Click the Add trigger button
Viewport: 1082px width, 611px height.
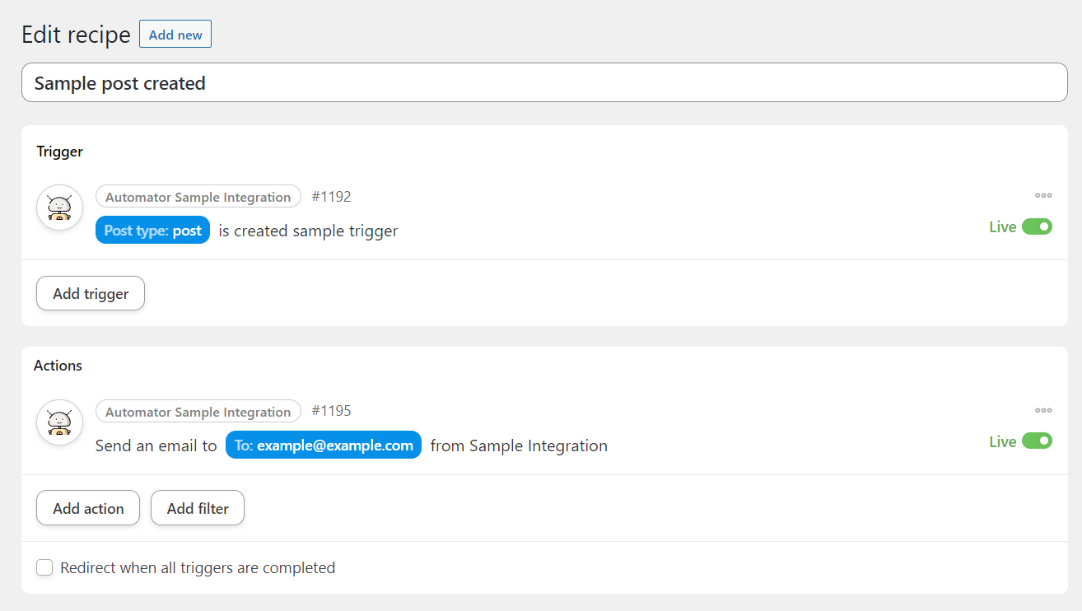(x=91, y=294)
